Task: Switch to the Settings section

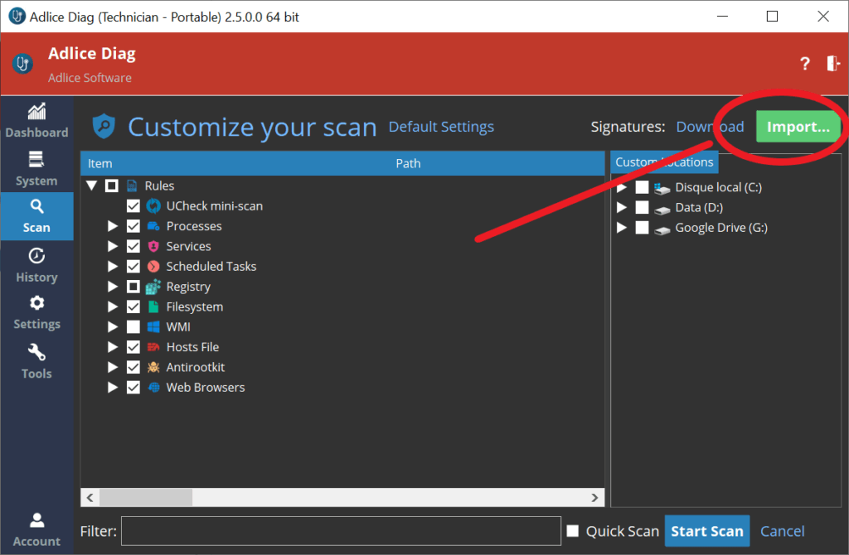Action: [36, 312]
